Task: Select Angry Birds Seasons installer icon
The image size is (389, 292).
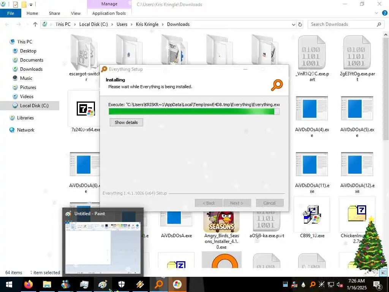Action: (221, 222)
